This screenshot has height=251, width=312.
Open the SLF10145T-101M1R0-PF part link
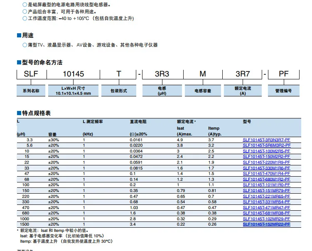click(x=266, y=185)
